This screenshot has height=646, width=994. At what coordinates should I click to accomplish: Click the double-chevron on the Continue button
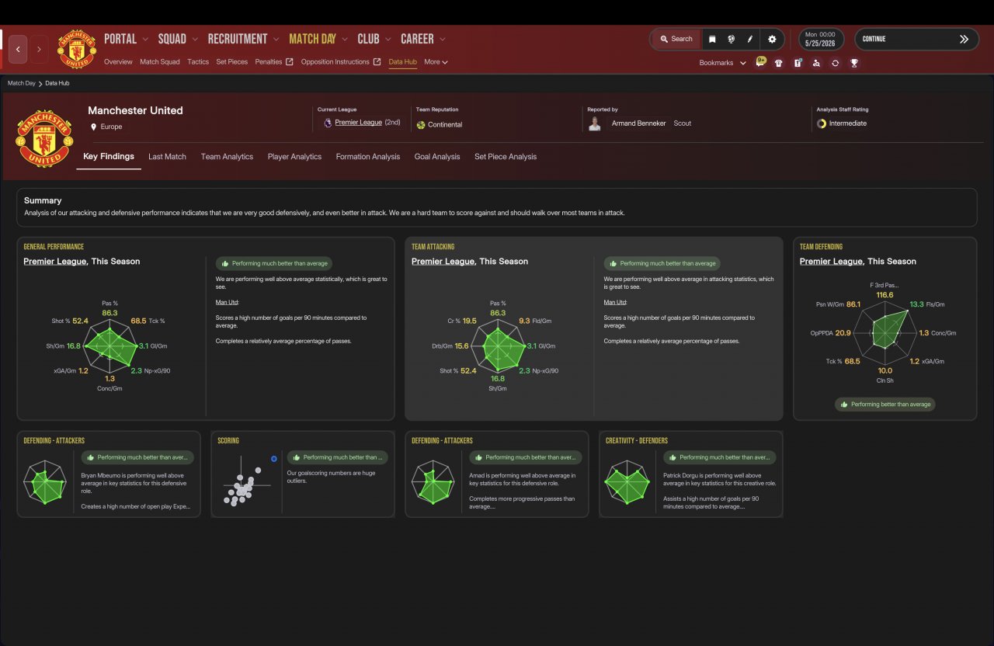tap(964, 39)
